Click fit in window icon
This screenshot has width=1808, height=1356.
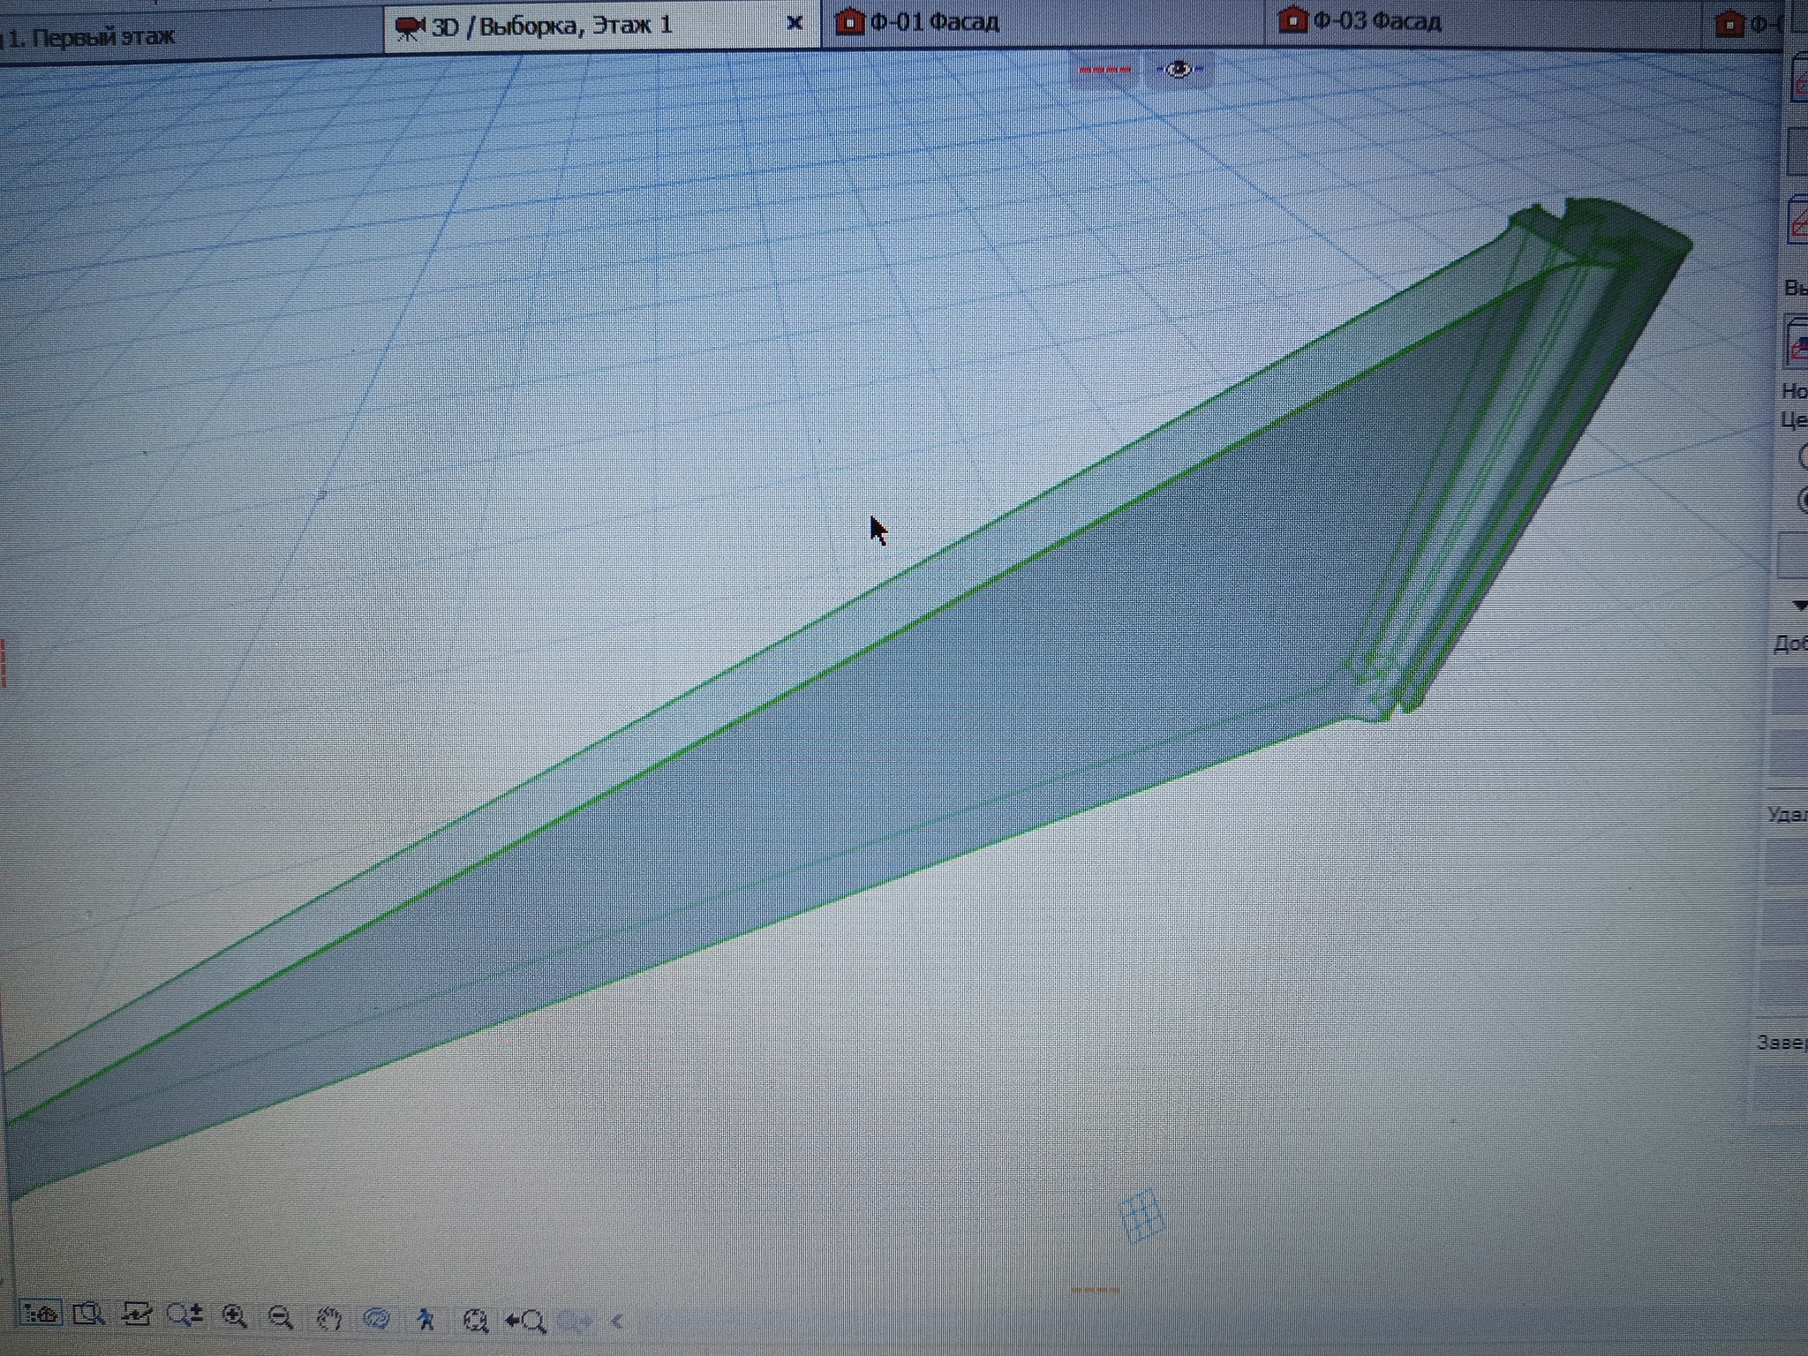[475, 1321]
